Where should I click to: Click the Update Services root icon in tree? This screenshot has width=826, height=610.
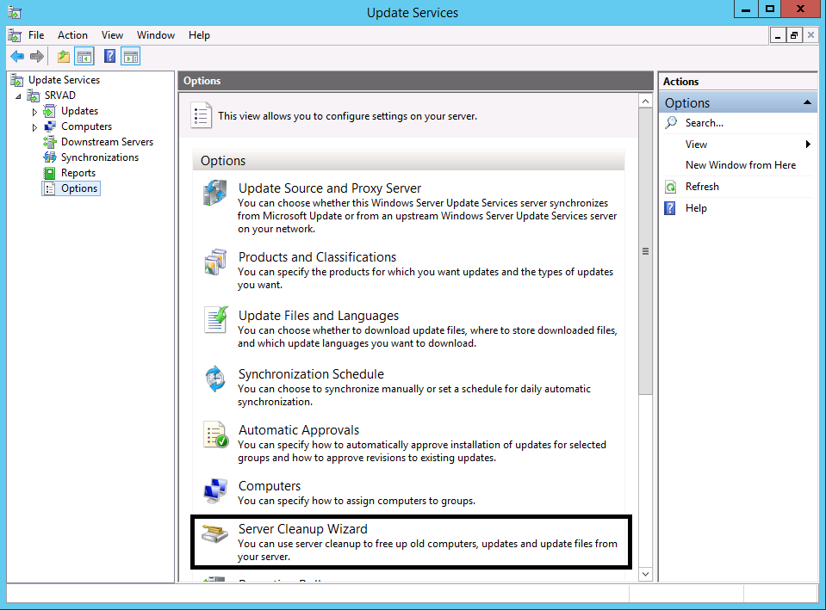[x=17, y=80]
